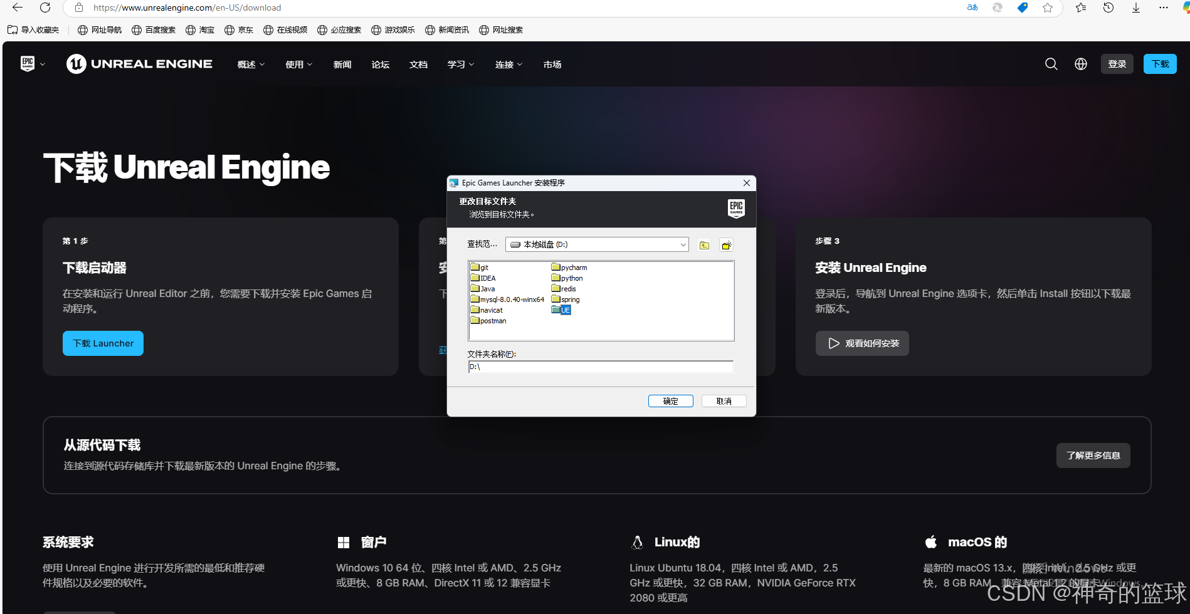Open 京东 bookmark
Screen dimensions: 1190x614
(x=239, y=29)
